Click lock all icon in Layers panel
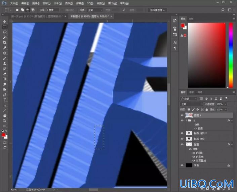Image resolution: width=237 pixels, height=192 pixels. 207,109
